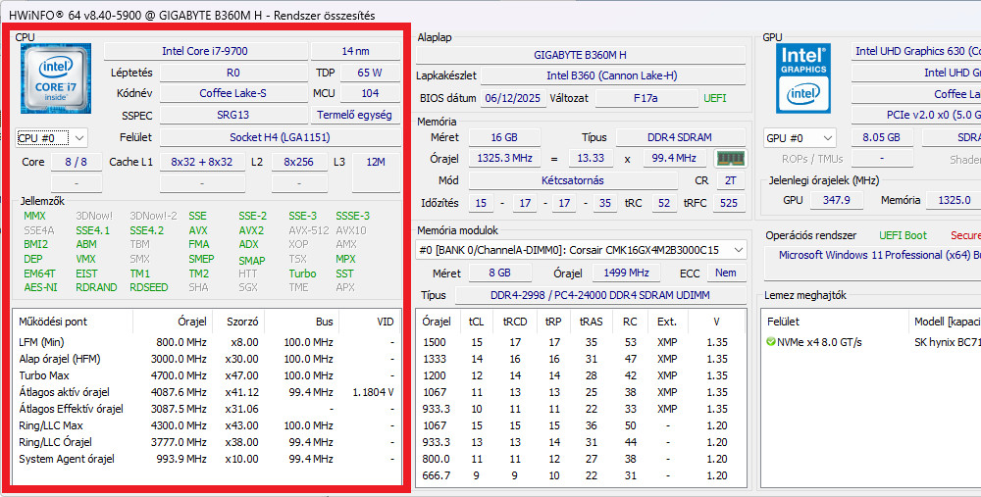Open the CPU #0 selector dropdown
This screenshot has width=981, height=497.
coord(52,138)
